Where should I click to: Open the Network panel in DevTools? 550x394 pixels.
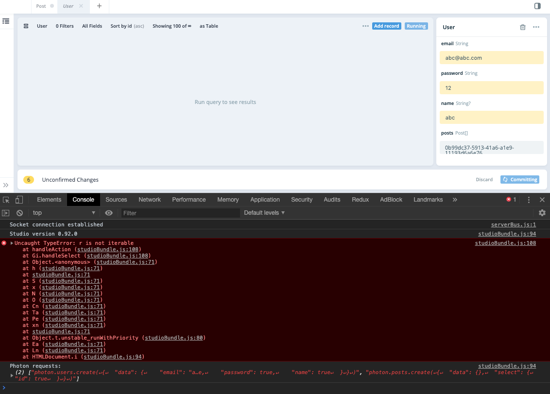point(149,199)
